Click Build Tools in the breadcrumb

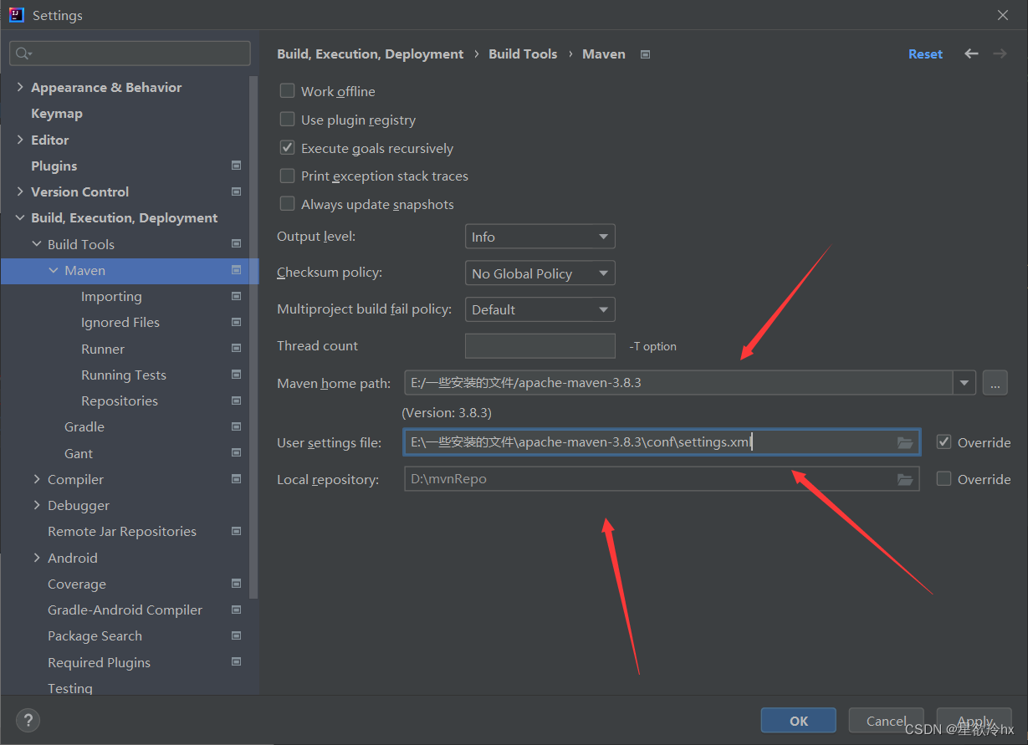click(x=523, y=54)
